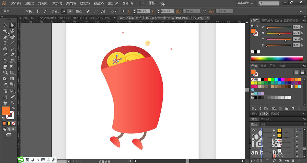Switch to the Hand tool

(x=5, y=103)
